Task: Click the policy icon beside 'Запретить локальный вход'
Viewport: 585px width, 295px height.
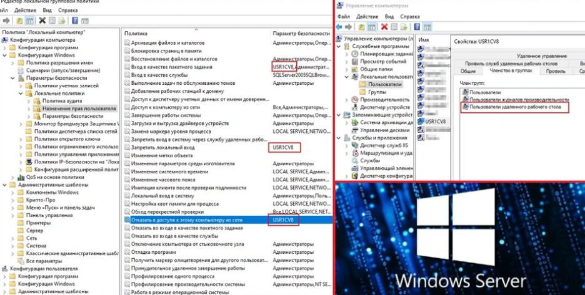Action: [x=127, y=148]
